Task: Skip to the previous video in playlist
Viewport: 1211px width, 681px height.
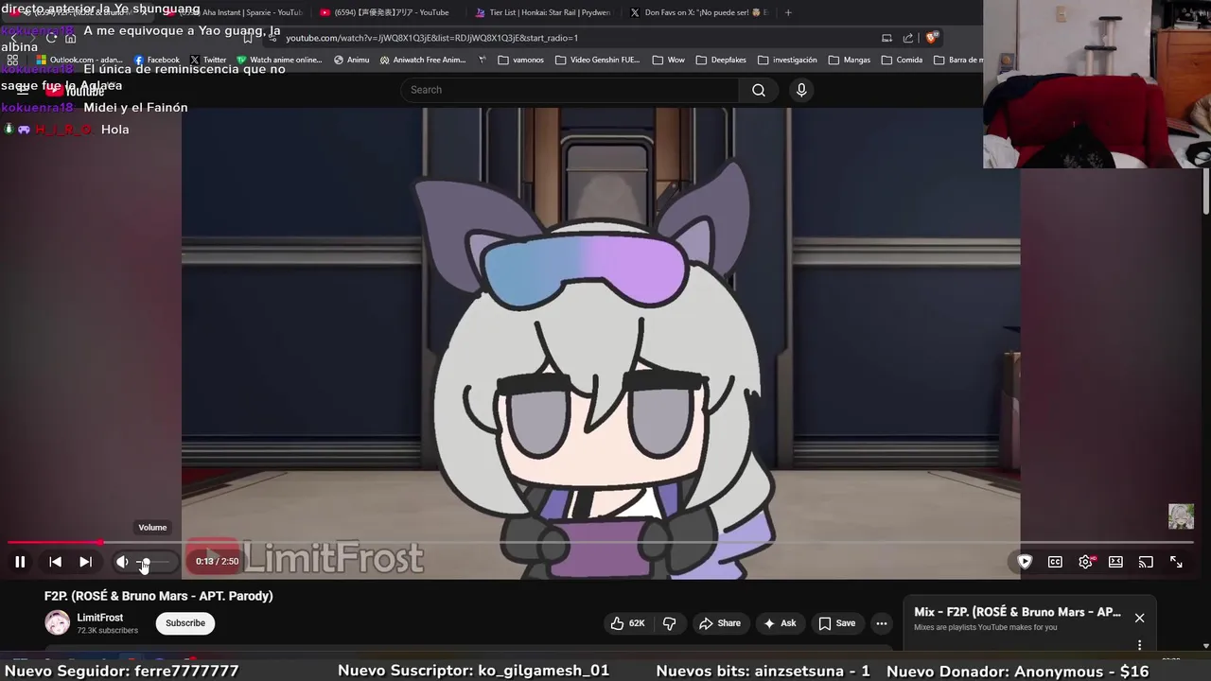Action: pos(55,562)
